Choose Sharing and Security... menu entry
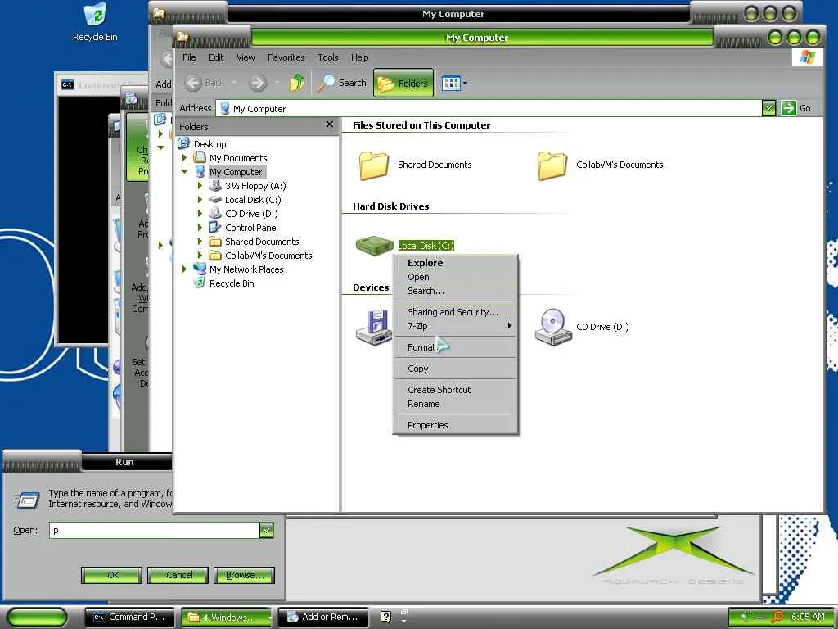The image size is (838, 629). click(x=455, y=312)
